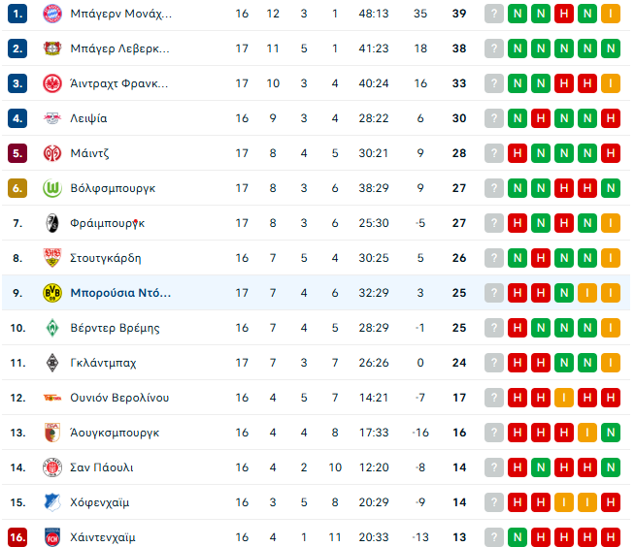Click the Wolfsburg green W logo

pos(52,188)
